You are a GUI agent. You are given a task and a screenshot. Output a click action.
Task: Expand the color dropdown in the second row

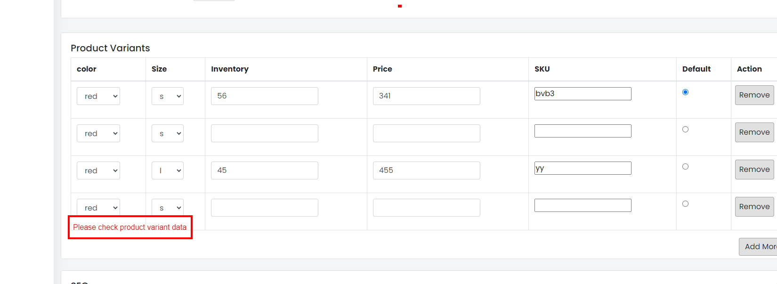[98, 133]
